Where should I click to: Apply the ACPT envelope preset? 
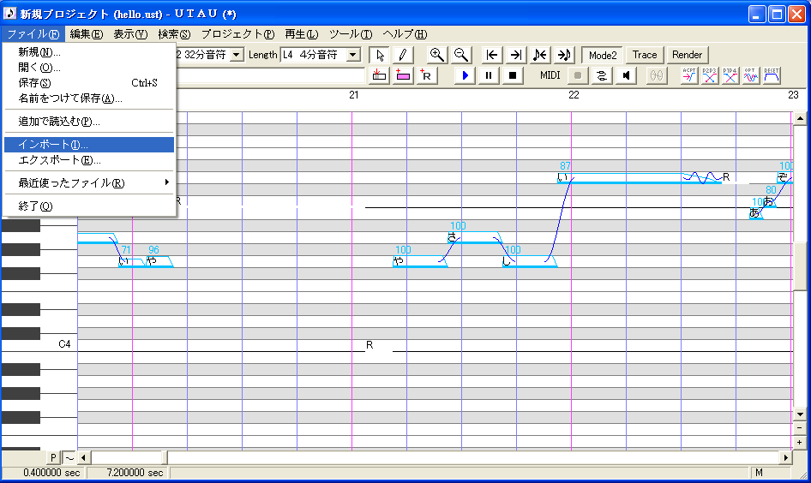[x=689, y=75]
